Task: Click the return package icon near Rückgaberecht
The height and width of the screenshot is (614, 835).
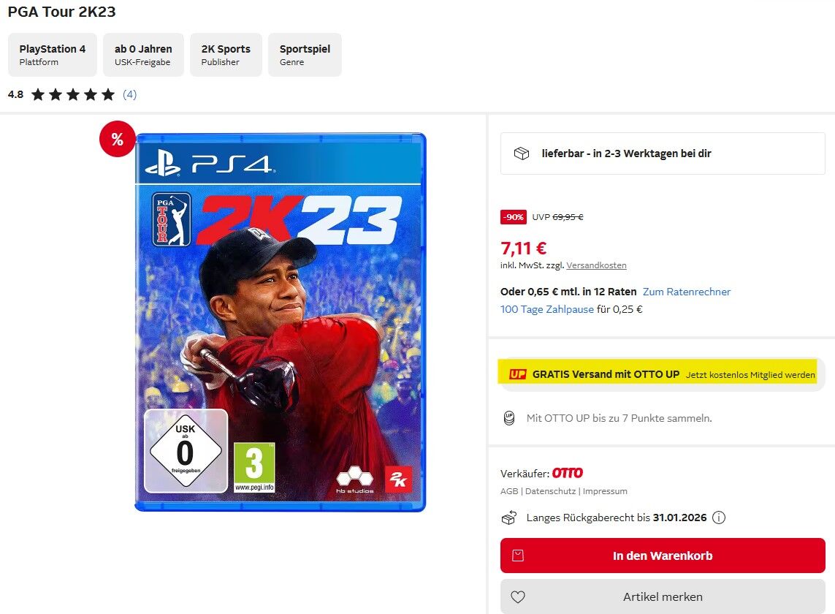Action: 509,518
